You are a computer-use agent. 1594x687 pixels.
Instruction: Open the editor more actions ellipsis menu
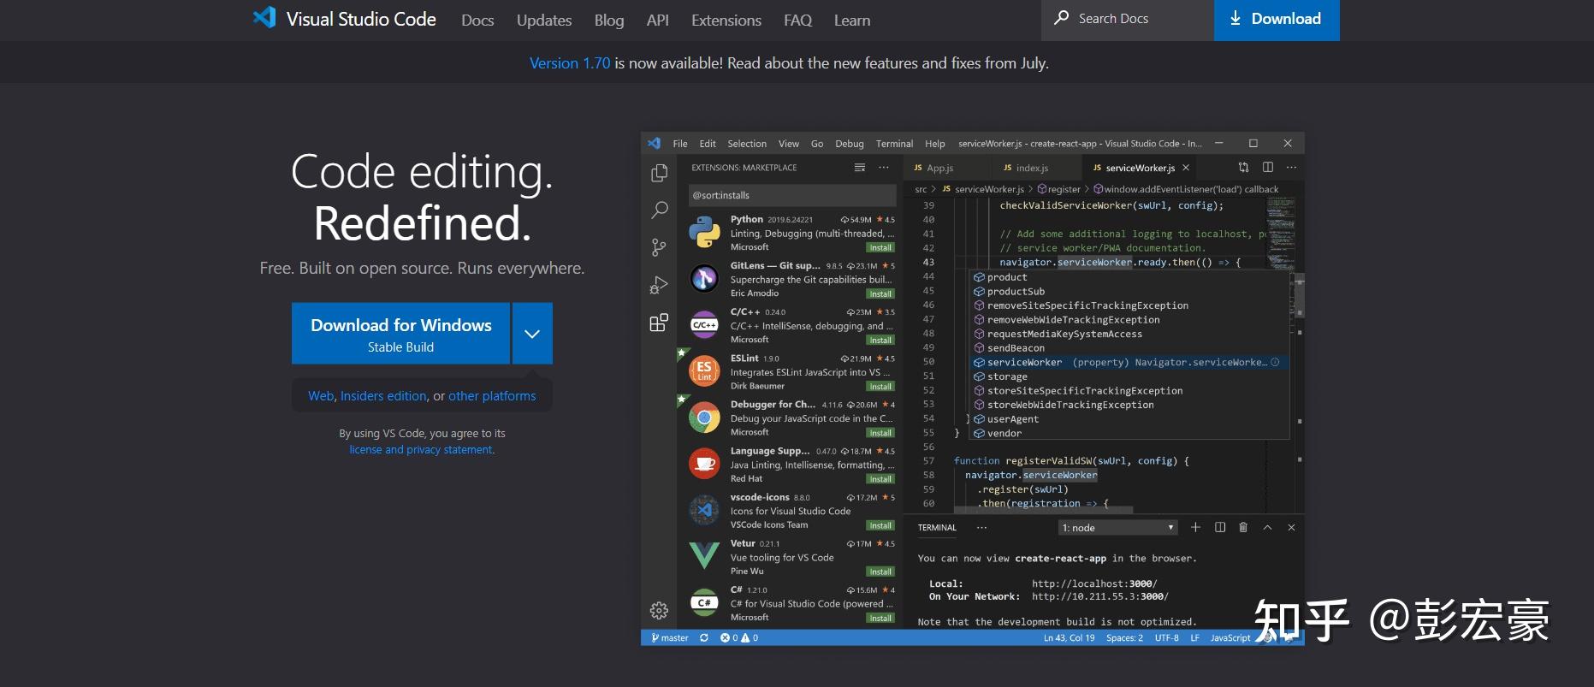(1291, 167)
